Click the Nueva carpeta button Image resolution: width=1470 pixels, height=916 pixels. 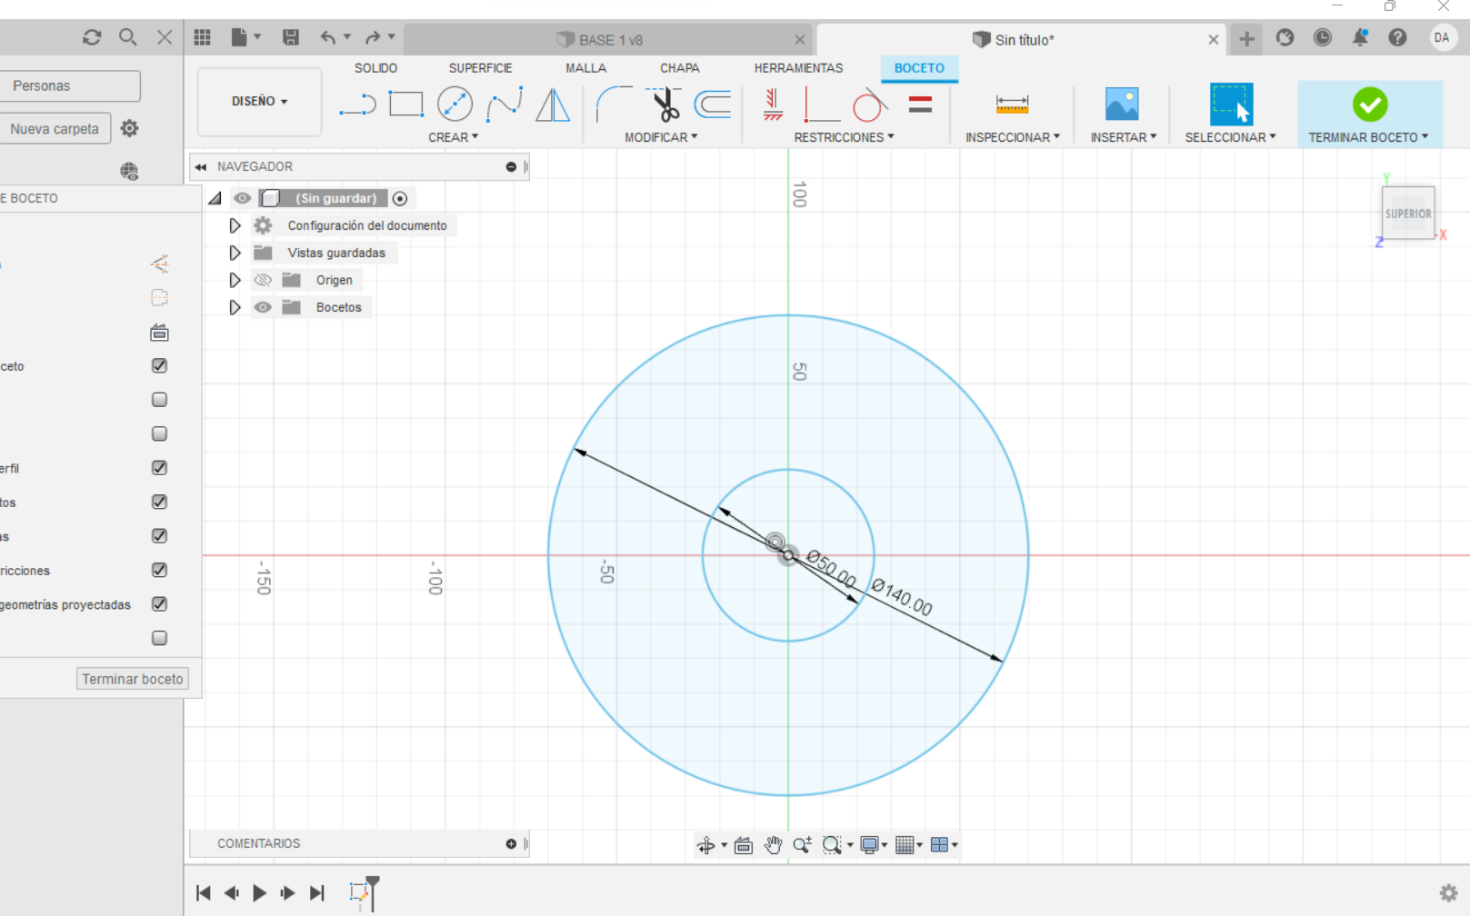coord(55,128)
